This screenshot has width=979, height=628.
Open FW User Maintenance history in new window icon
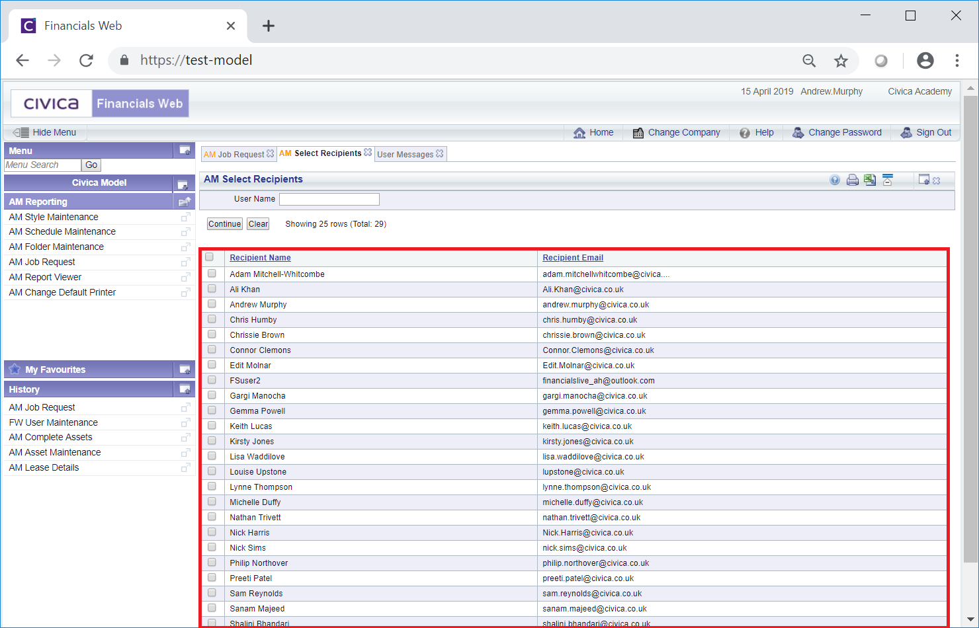186,422
